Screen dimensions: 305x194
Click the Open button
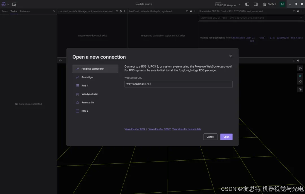coord(226,137)
